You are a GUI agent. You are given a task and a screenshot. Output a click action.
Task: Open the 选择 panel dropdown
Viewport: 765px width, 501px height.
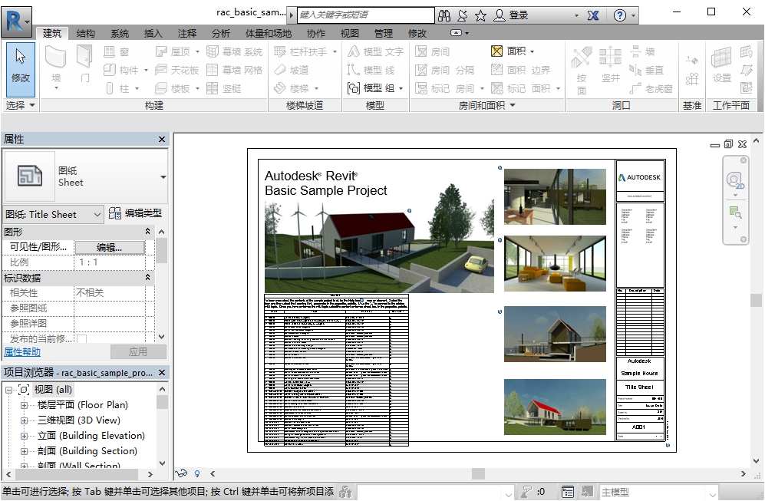coord(20,105)
